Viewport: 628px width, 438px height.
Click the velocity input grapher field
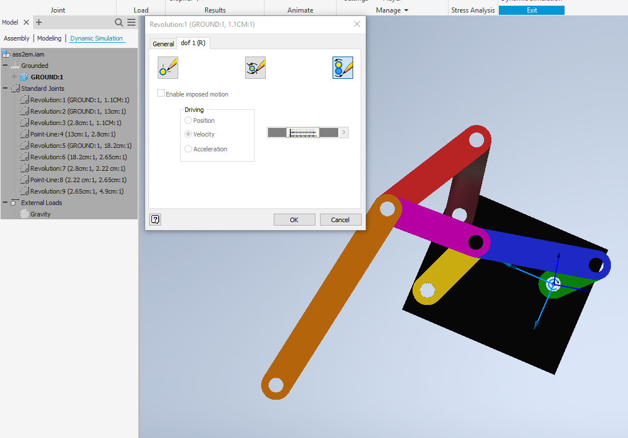[303, 132]
